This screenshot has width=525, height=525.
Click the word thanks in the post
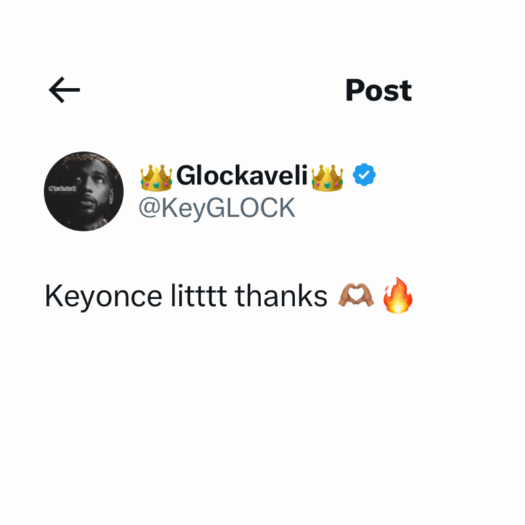281,295
